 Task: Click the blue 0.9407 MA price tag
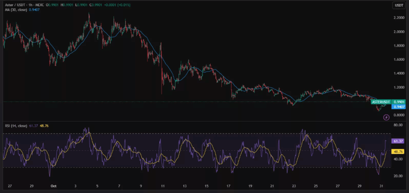399,107
